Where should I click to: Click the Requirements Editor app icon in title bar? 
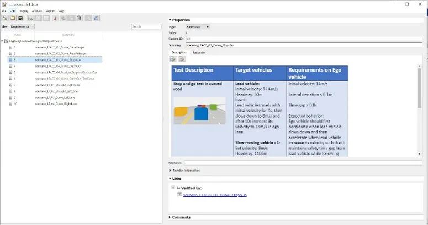click(x=4, y=4)
